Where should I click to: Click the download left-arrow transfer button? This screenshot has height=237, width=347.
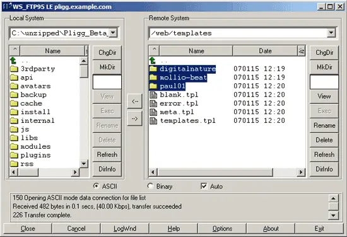[x=134, y=101]
